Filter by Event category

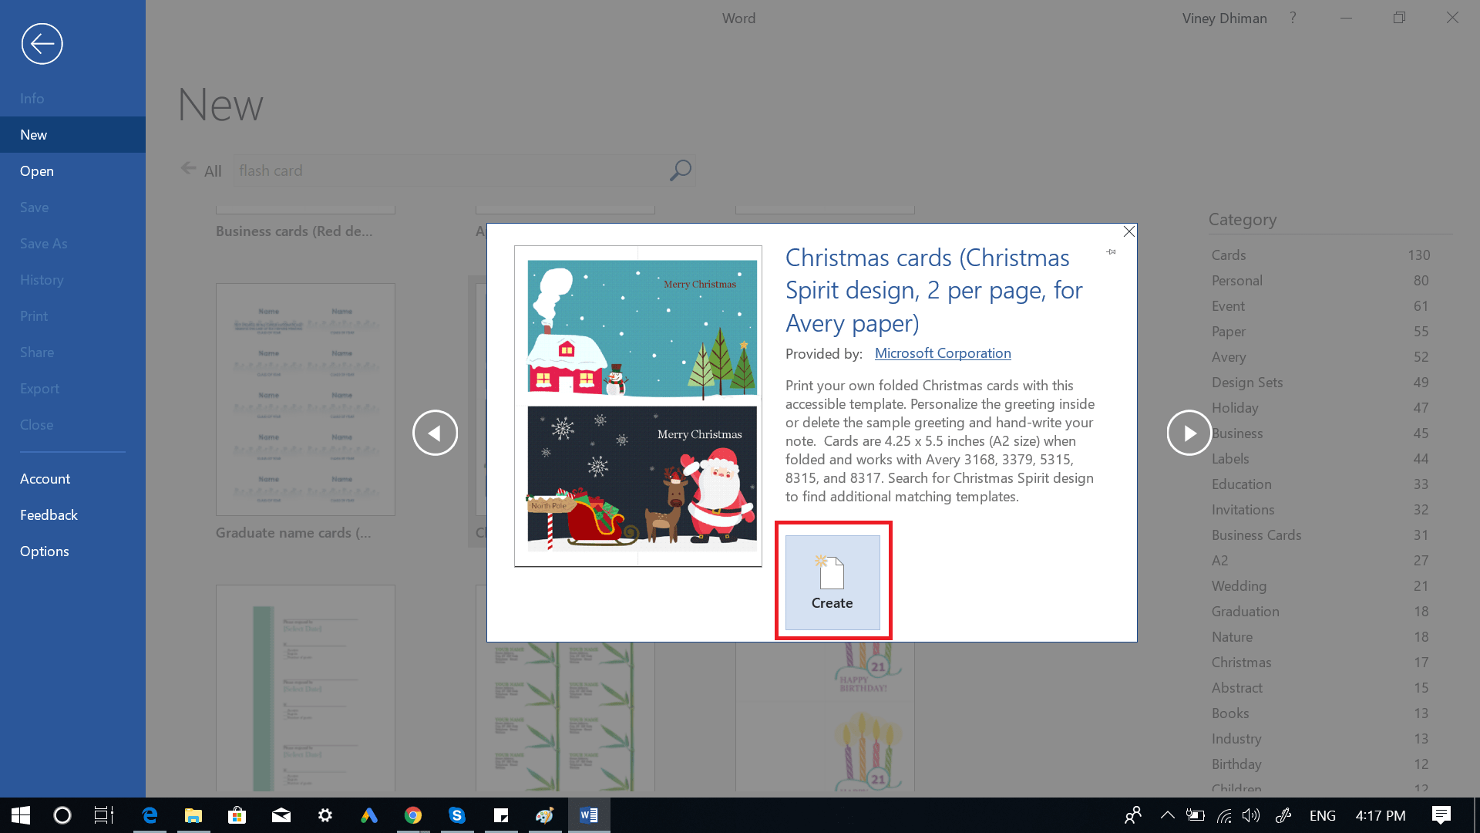1320,306
